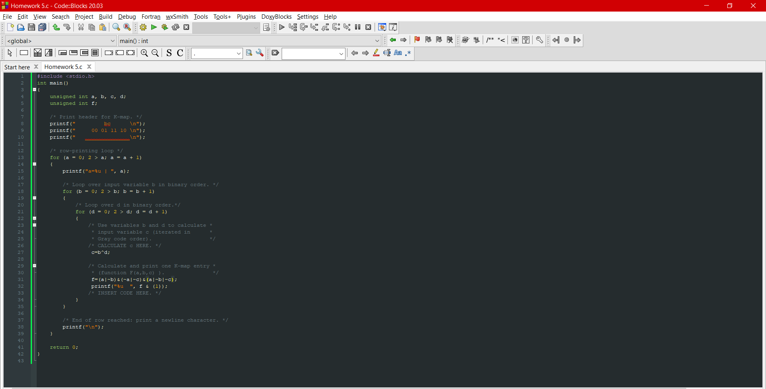This screenshot has width=766, height=389.
Task: Click the Save file icon
Action: click(32, 27)
